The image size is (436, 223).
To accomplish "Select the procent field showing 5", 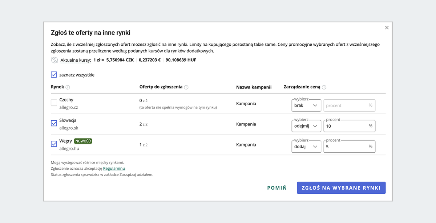I will point(349,146).
